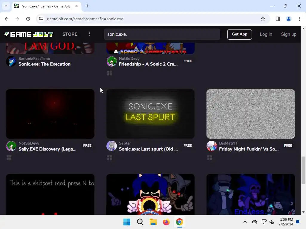Open the shitpost mod thumbnail

tap(50, 194)
